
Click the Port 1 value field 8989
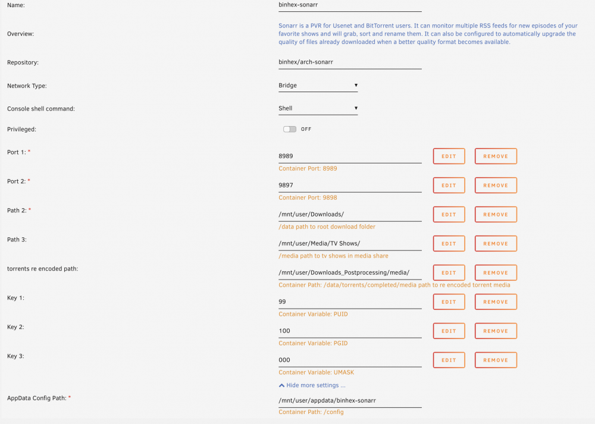point(350,156)
